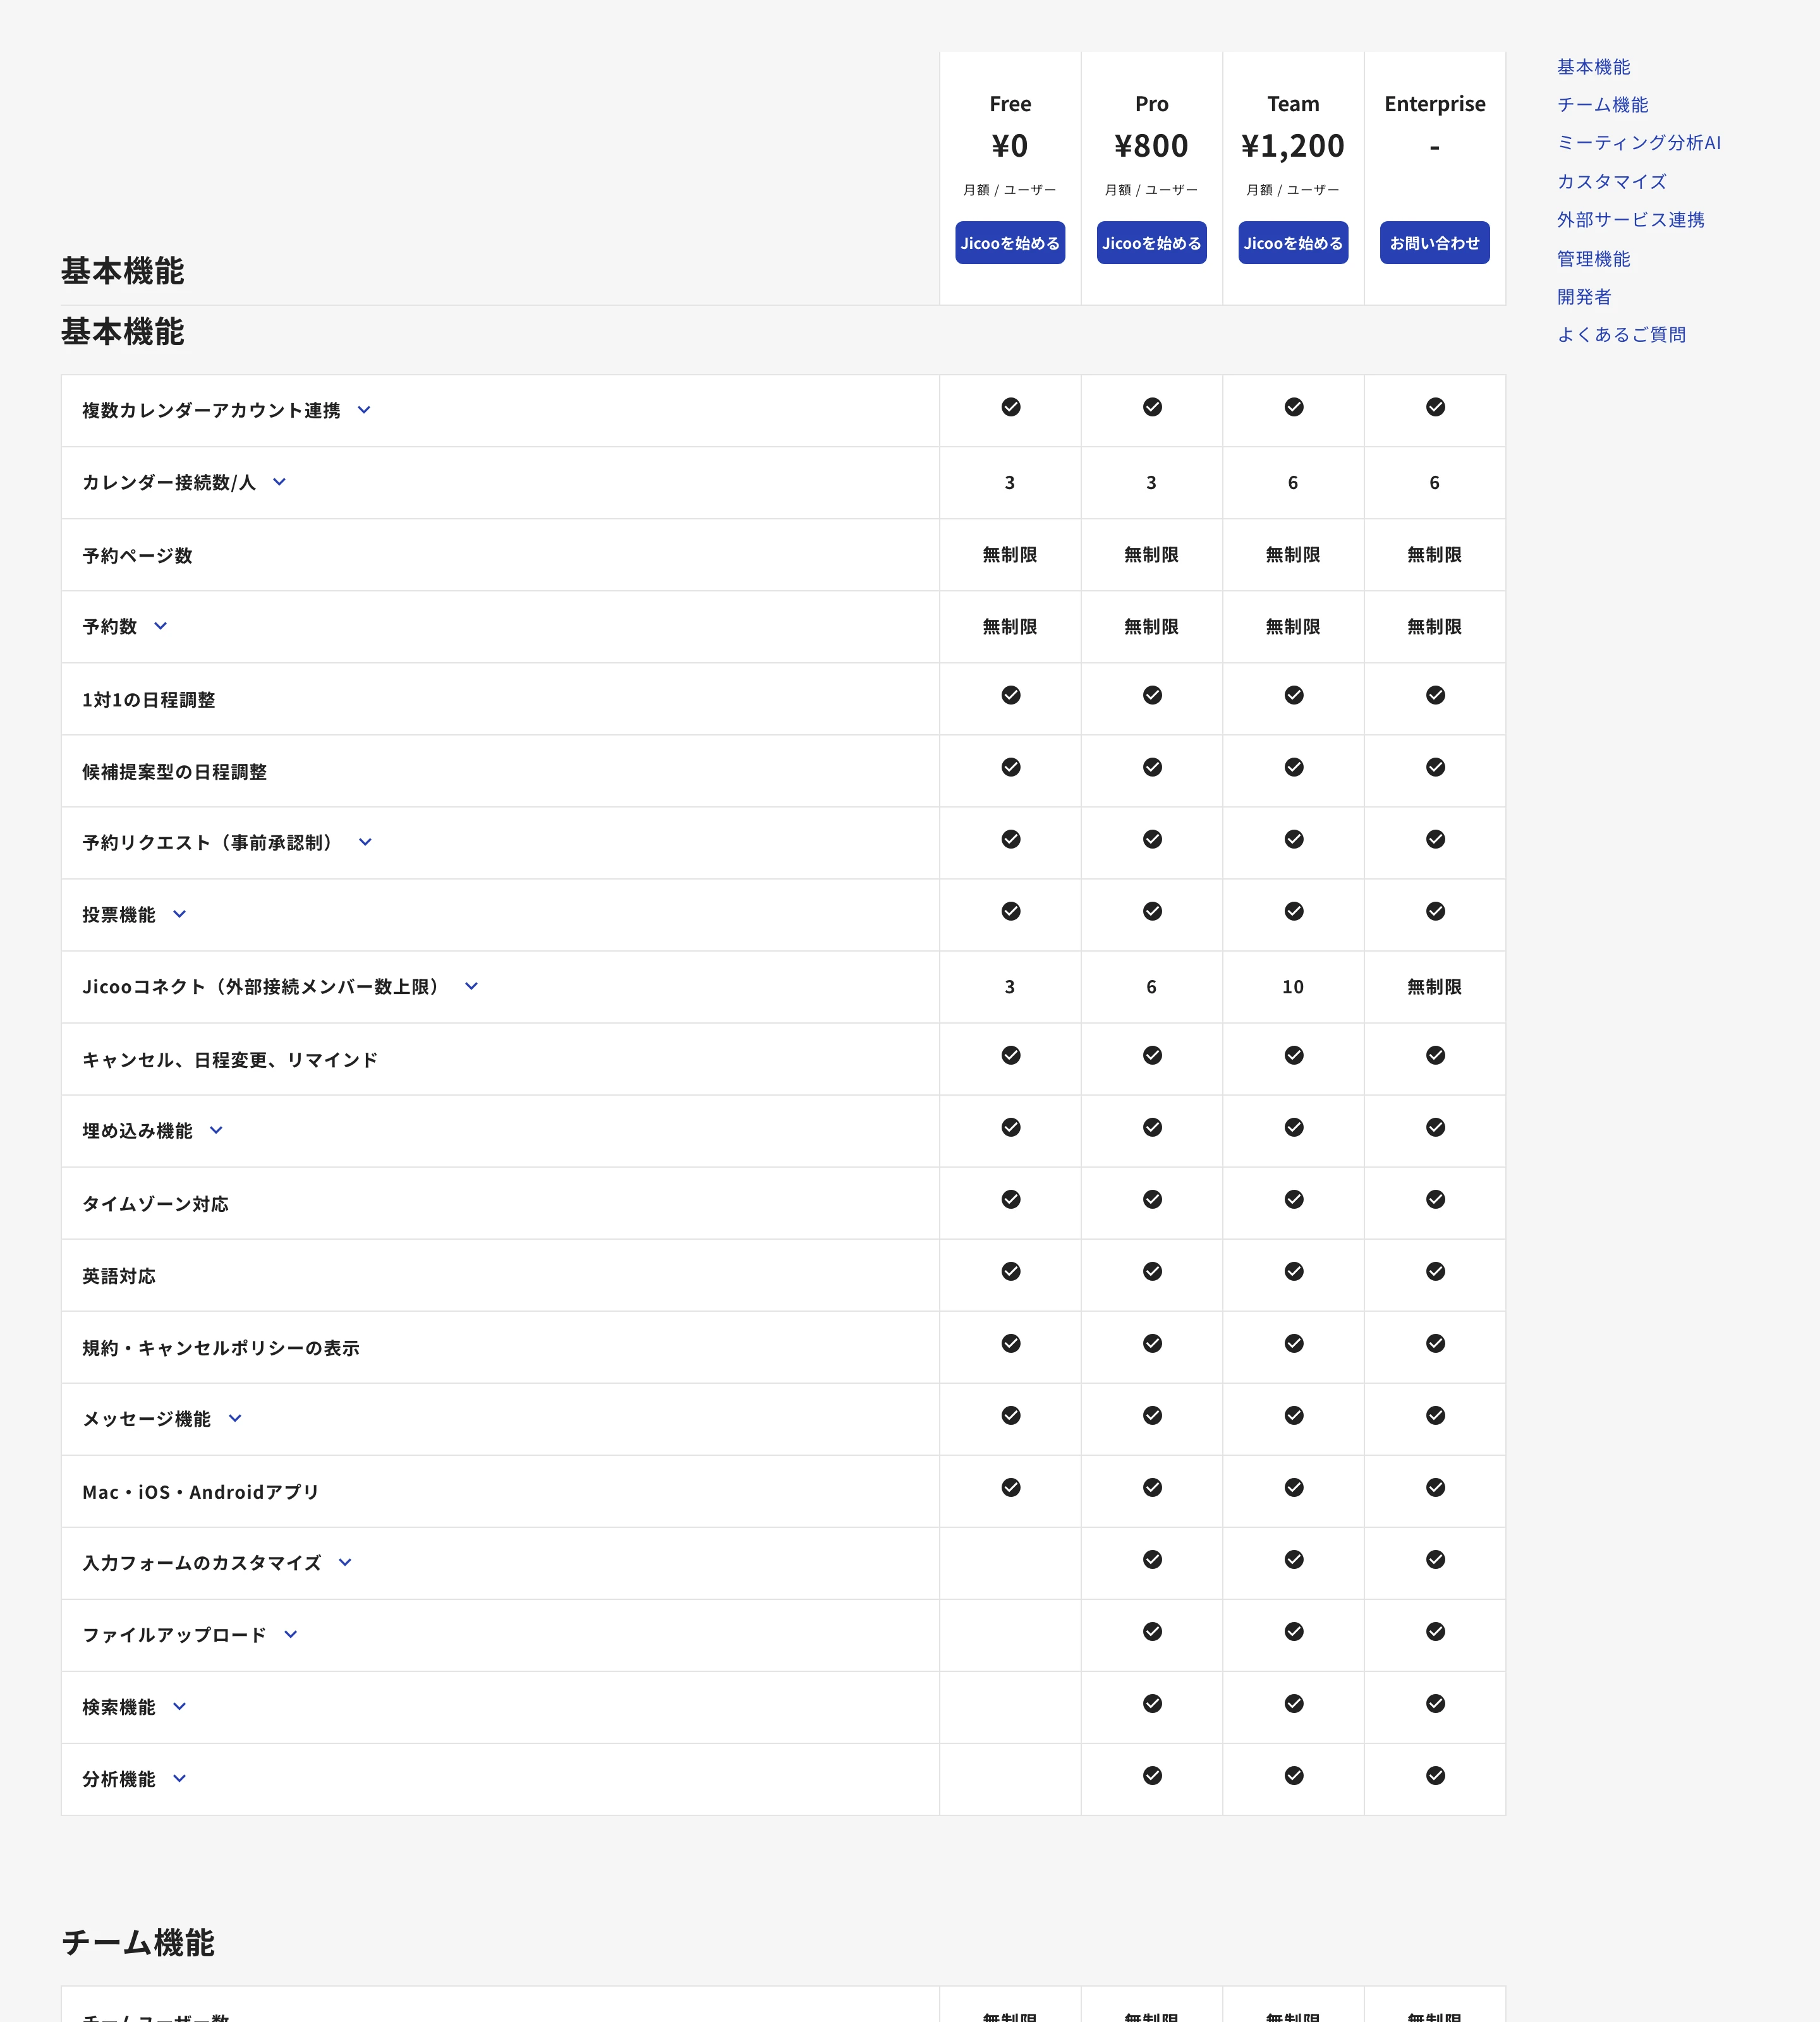Open ミーティング分析AI navigation link
The height and width of the screenshot is (2022, 1820).
coord(1639,143)
